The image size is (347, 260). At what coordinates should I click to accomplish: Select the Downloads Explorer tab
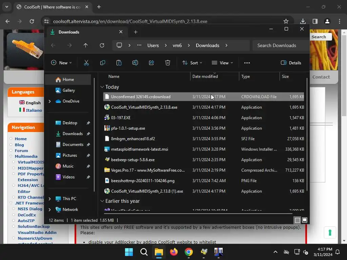pos(86,32)
